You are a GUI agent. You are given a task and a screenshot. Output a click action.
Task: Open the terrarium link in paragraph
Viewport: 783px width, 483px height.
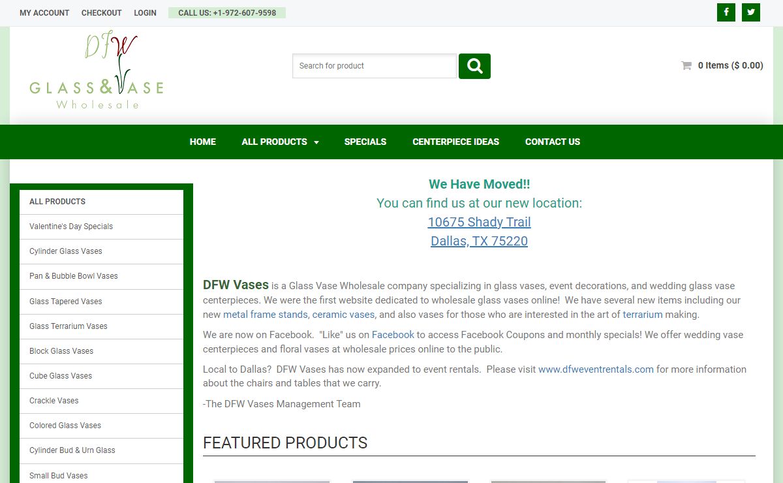tap(643, 315)
